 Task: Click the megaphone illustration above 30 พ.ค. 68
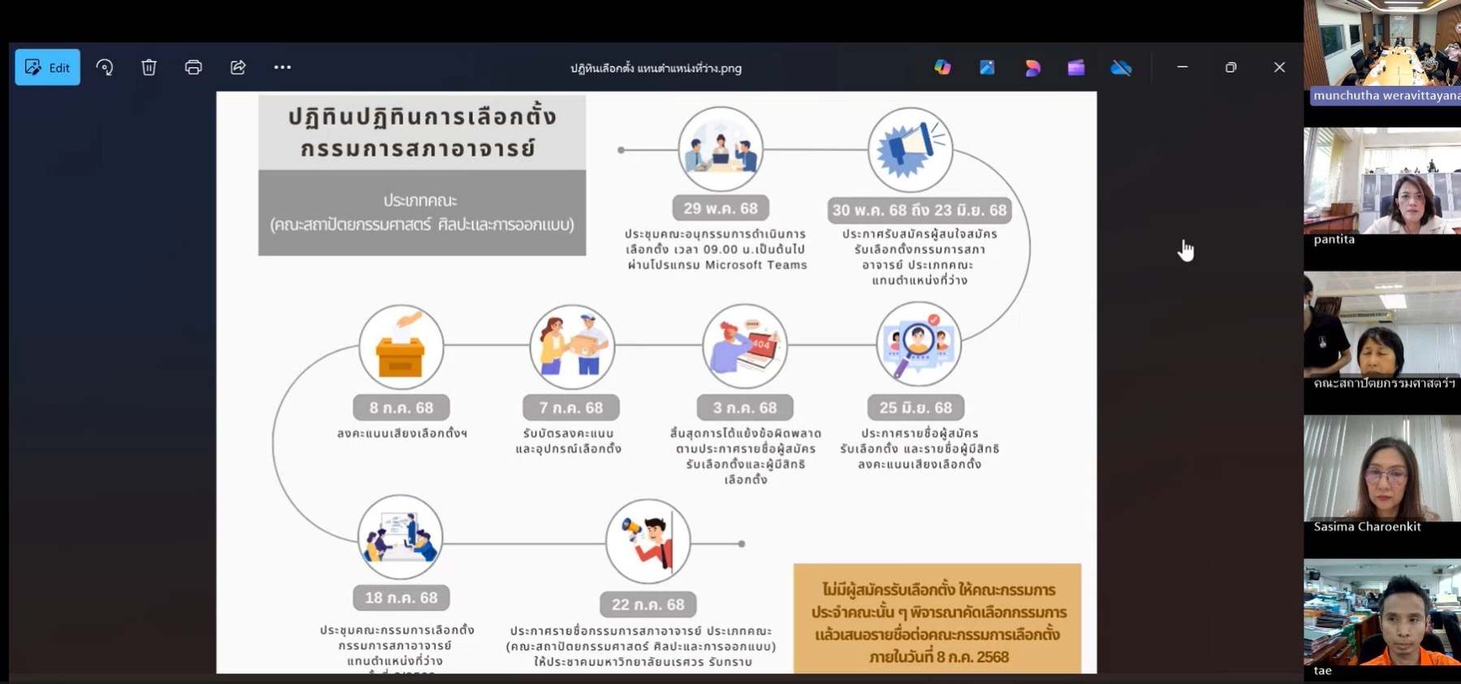click(911, 149)
